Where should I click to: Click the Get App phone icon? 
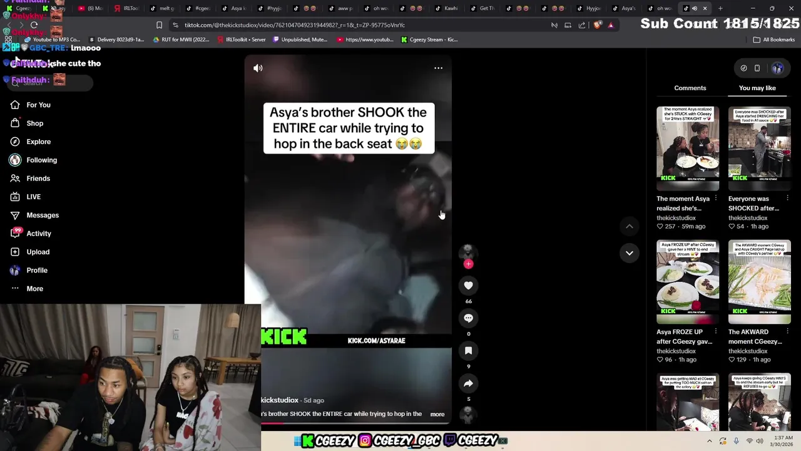tap(757, 68)
